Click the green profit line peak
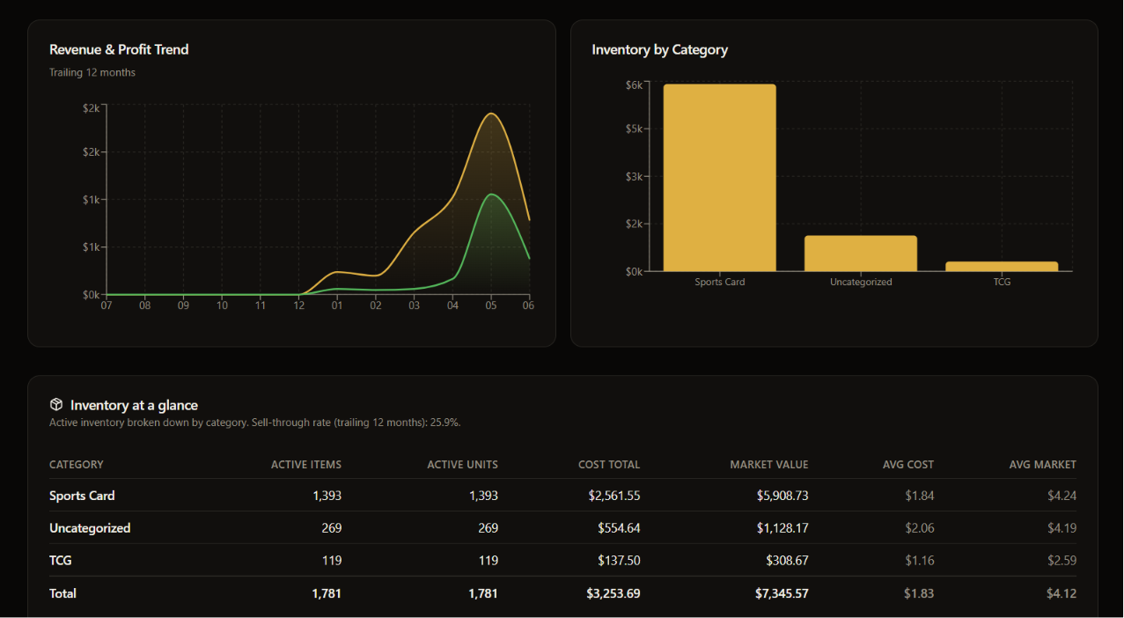 point(491,195)
